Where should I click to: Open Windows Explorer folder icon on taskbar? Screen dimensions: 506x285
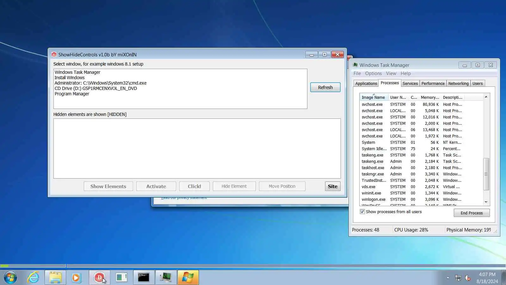pyautogui.click(x=55, y=278)
